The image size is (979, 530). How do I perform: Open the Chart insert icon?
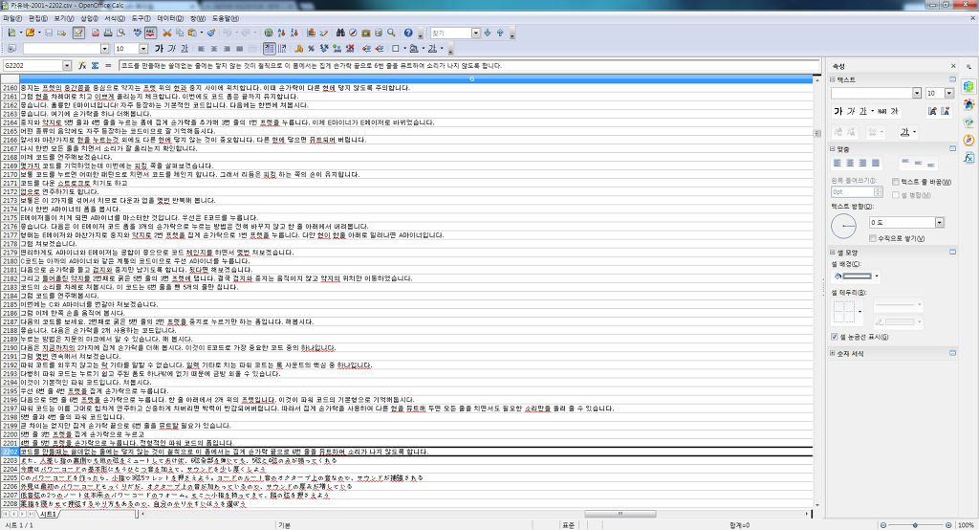313,33
